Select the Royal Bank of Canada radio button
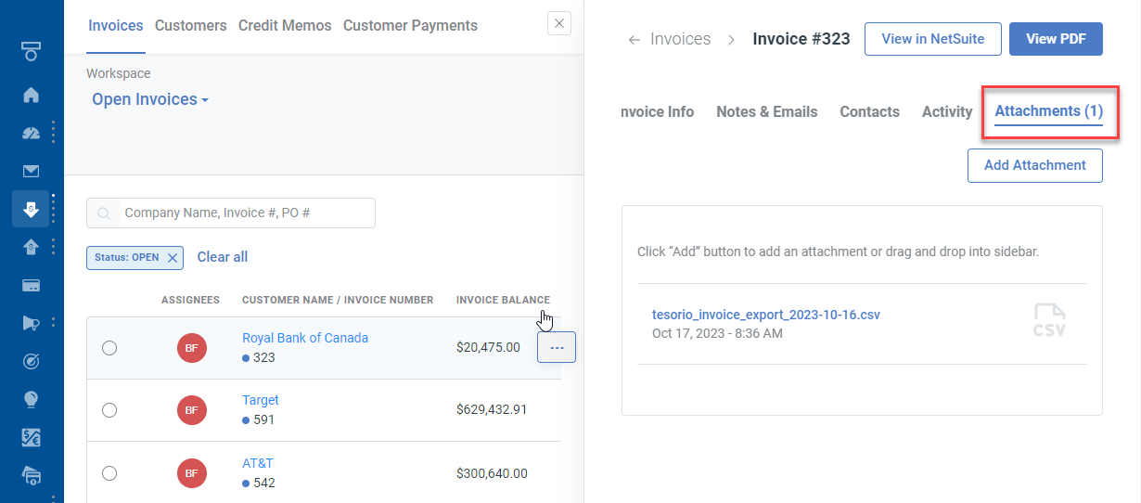Image resolution: width=1141 pixels, height=503 pixels. pyautogui.click(x=109, y=348)
